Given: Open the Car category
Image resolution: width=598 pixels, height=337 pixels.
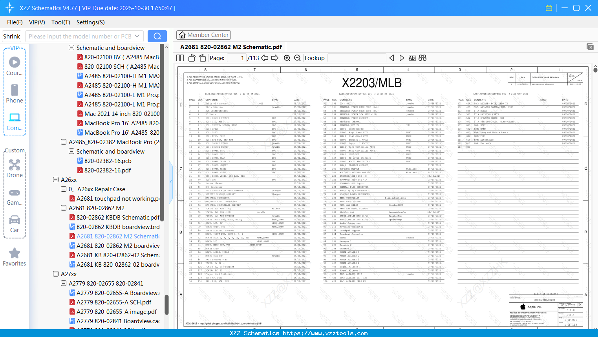Looking at the screenshot, I should click(15, 224).
